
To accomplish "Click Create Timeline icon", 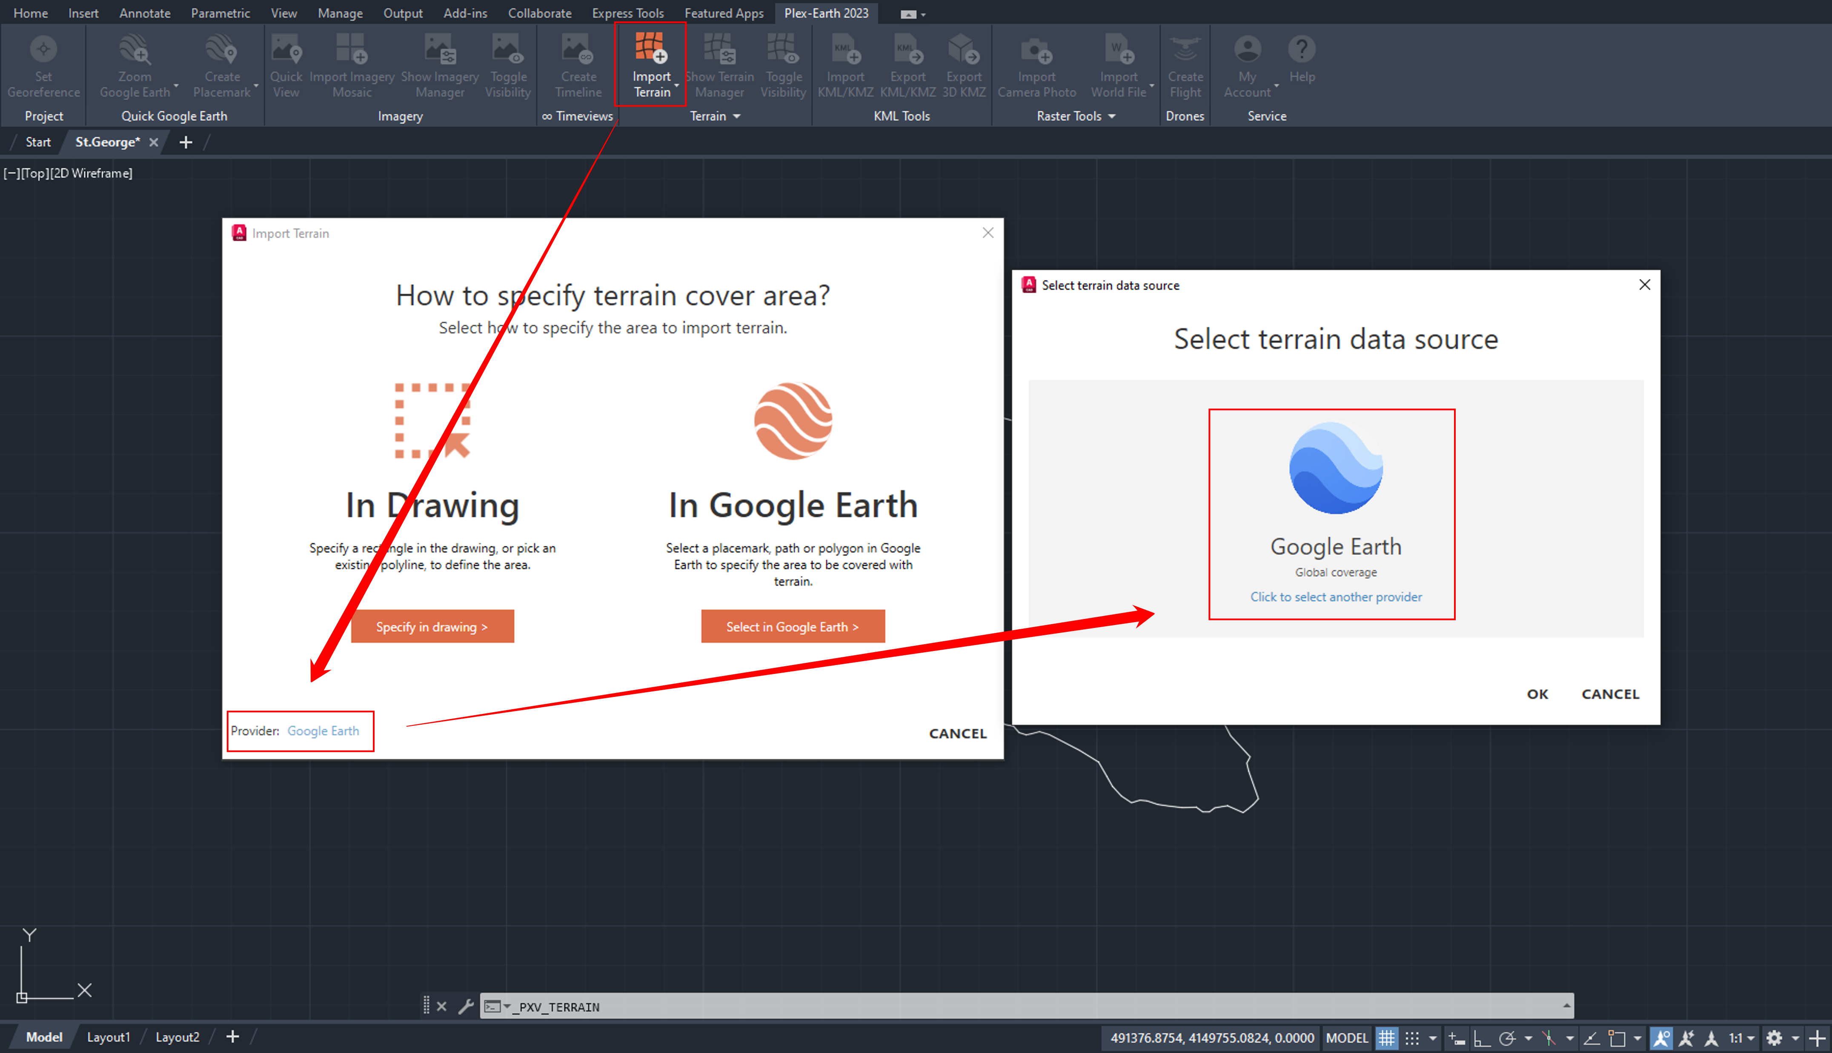I will pos(578,49).
